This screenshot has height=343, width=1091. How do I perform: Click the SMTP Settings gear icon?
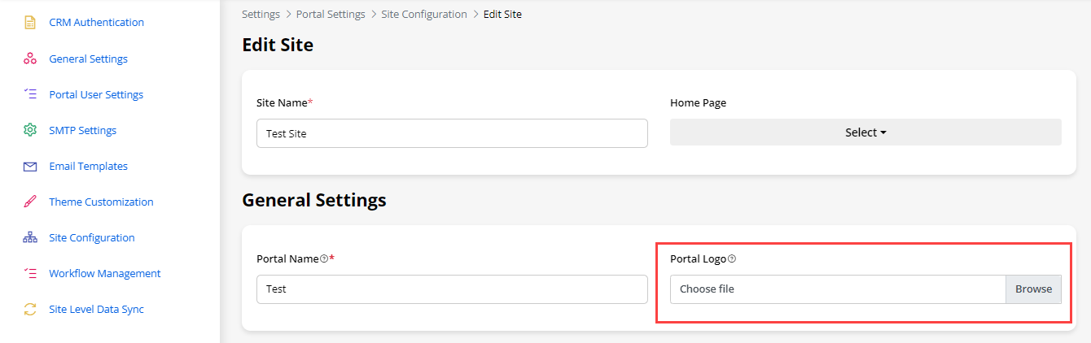click(x=30, y=130)
